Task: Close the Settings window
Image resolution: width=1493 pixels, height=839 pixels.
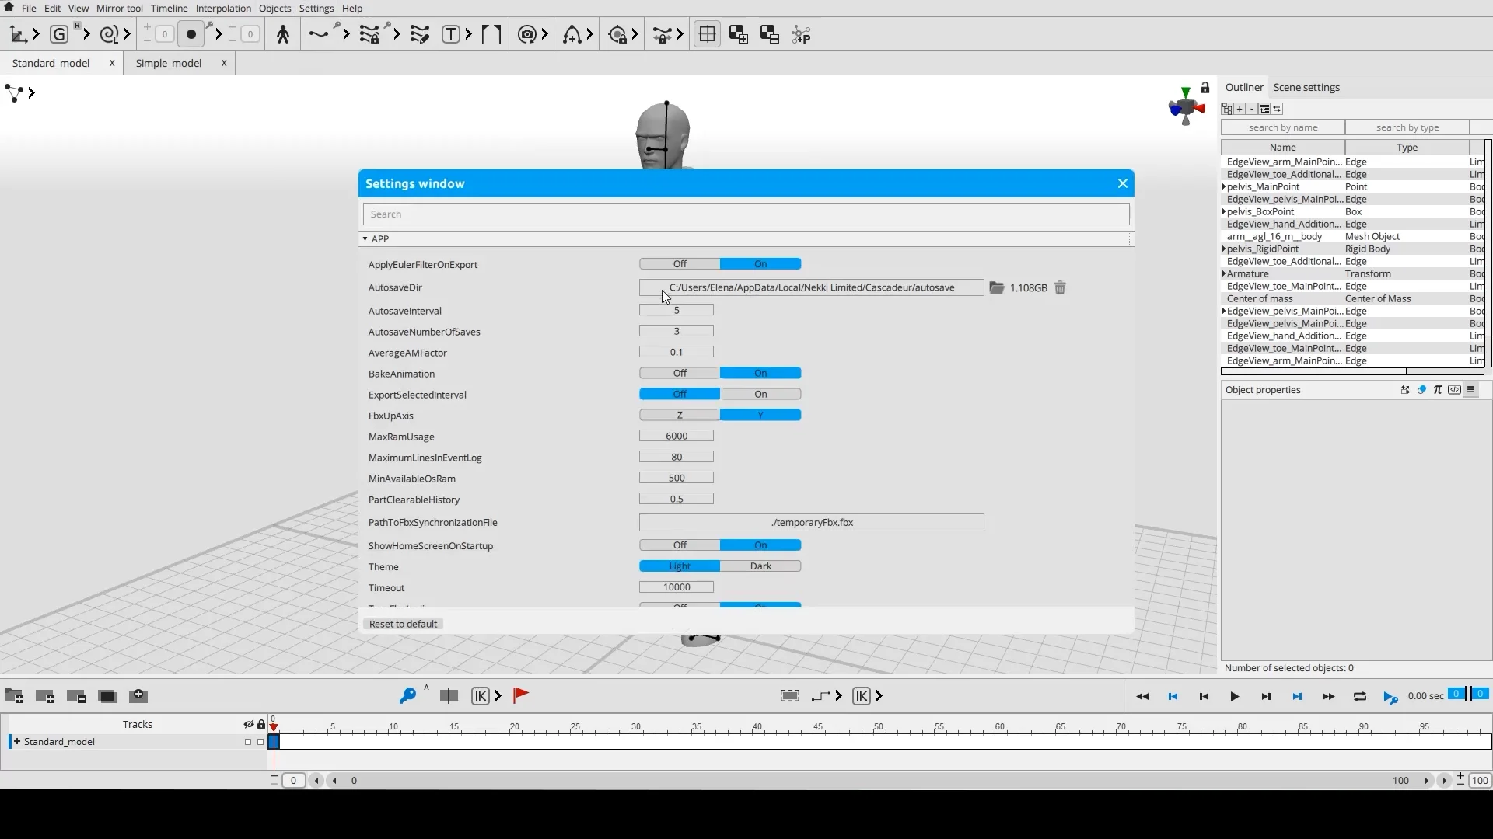Action: point(1122,184)
